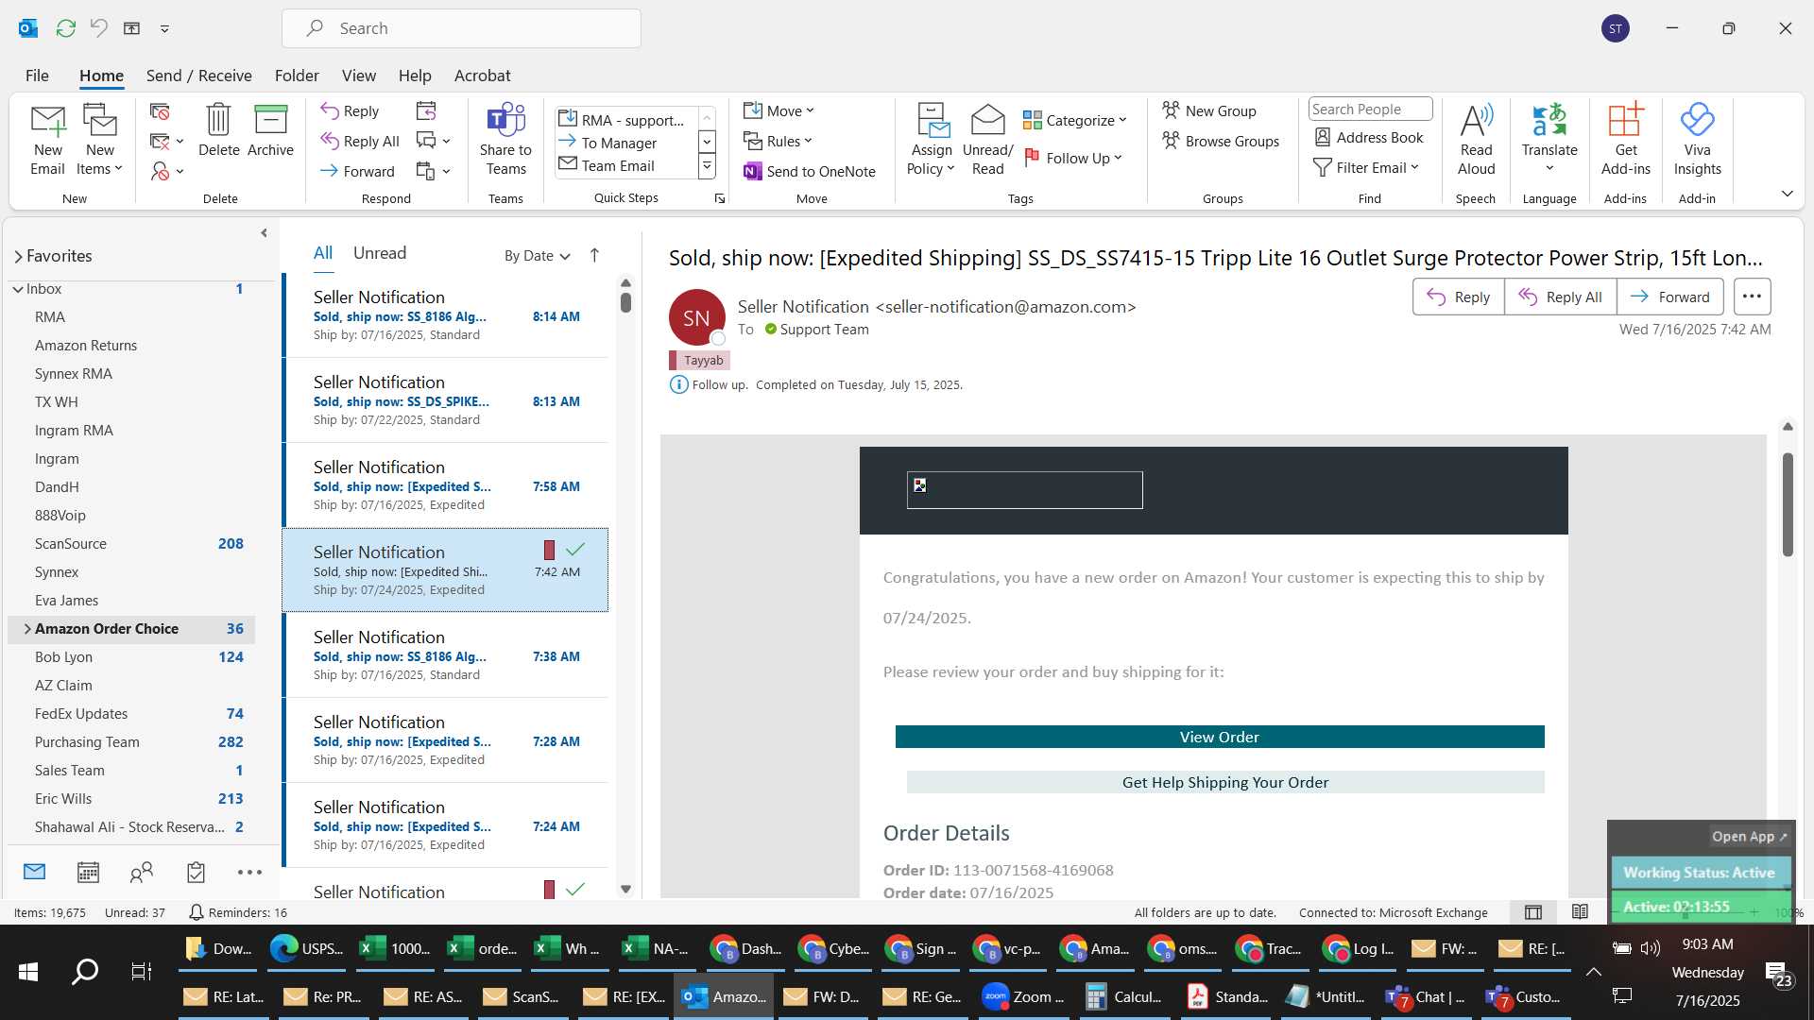The image size is (1814, 1020).
Task: Click the Tayyab category tag in reading pane
Action: 699,360
